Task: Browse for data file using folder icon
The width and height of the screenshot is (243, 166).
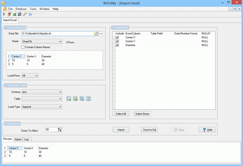Action: coord(96,34)
